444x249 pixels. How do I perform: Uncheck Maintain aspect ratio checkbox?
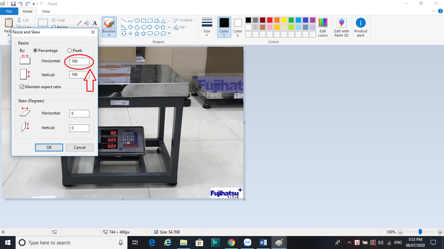[22, 87]
